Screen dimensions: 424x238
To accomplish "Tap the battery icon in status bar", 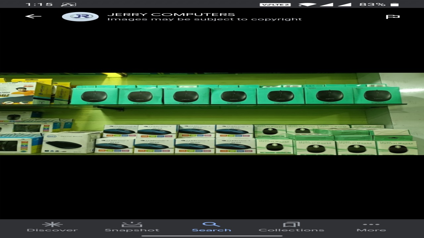I will (394, 4).
